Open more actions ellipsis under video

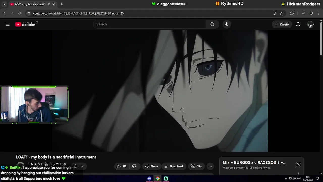210,166
